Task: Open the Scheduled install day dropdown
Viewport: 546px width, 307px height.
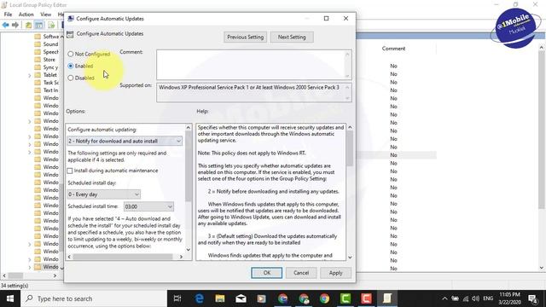Action: pos(104,194)
